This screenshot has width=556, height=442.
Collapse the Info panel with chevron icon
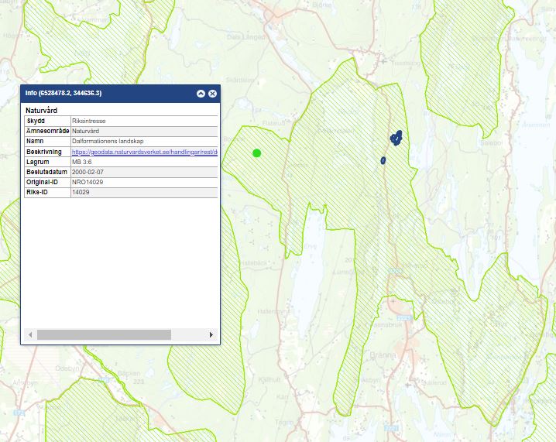201,93
